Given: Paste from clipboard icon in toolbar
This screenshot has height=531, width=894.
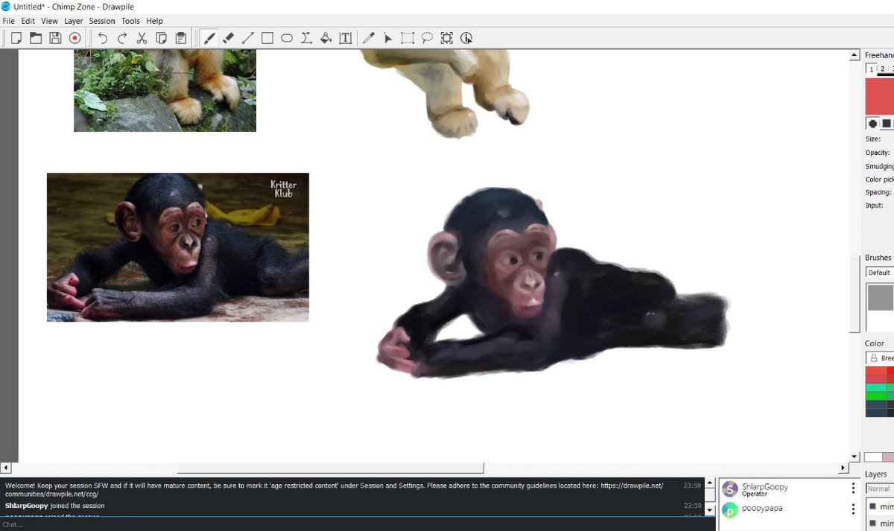Looking at the screenshot, I should point(180,38).
